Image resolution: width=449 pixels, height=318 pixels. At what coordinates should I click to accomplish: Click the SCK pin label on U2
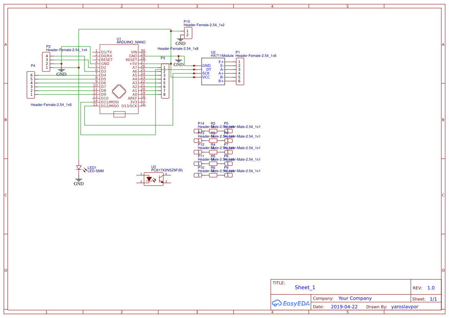pyautogui.click(x=206, y=73)
